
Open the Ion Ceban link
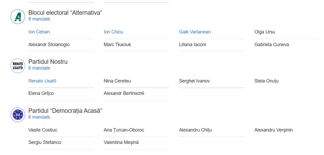click(x=39, y=32)
